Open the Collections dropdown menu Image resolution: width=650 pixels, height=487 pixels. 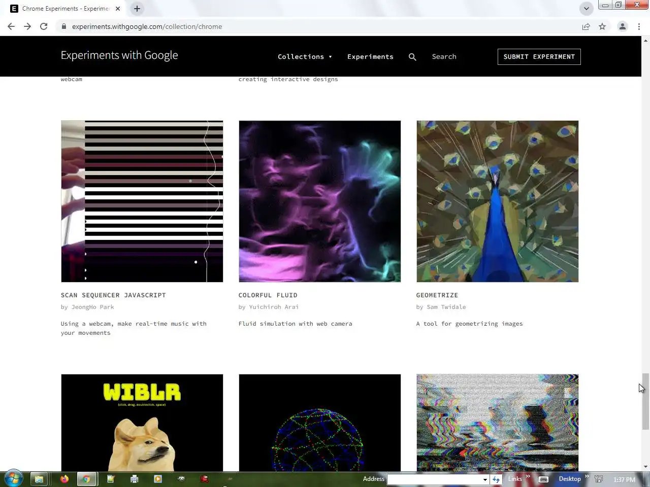pos(305,57)
